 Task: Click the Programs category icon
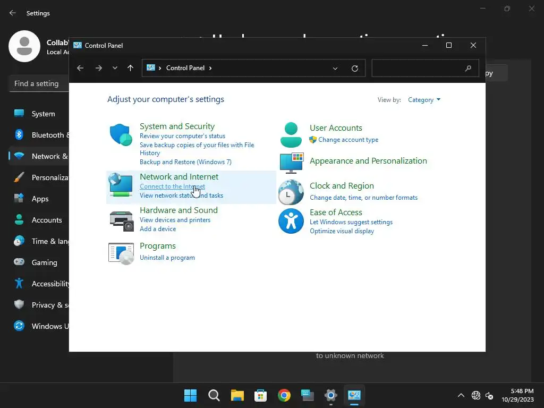(121, 253)
